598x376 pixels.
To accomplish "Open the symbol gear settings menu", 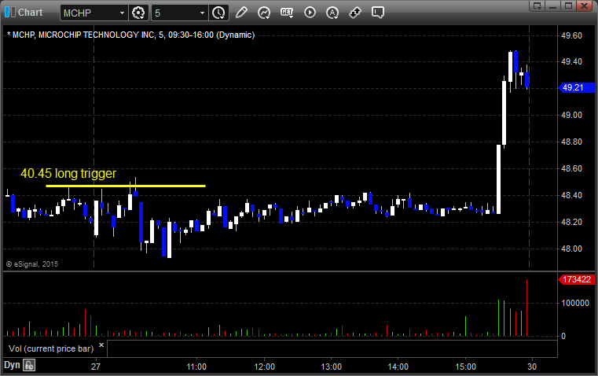I will pos(138,13).
